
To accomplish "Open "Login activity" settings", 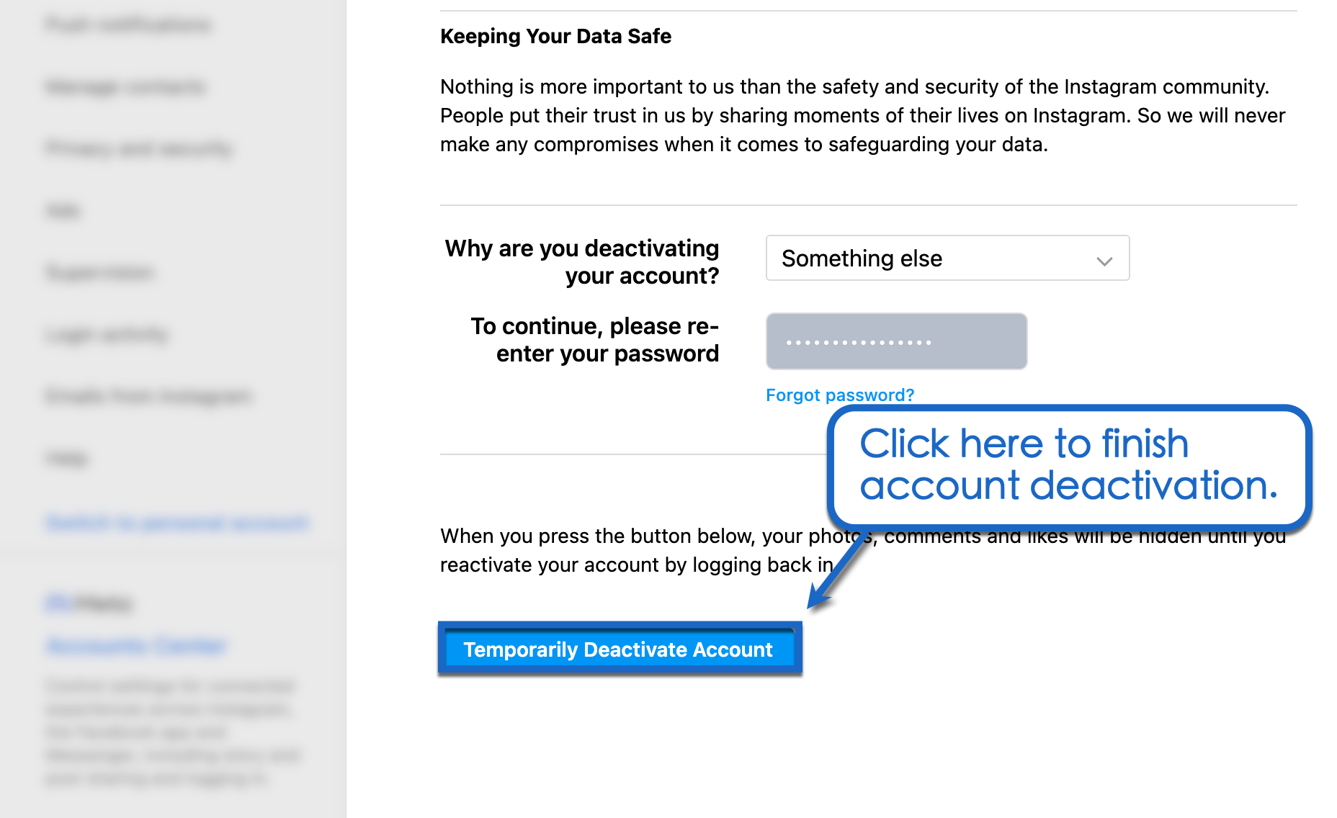I will click(106, 333).
